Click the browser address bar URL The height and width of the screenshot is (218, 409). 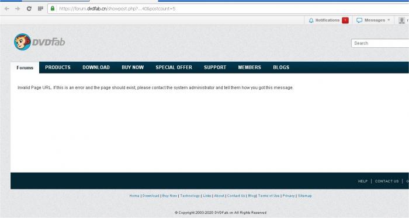(x=117, y=9)
